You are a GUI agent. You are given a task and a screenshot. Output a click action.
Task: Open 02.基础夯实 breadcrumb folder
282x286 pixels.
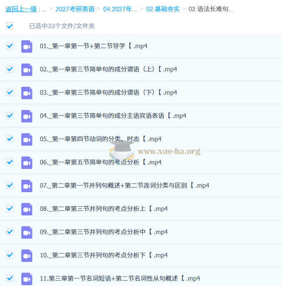(163, 9)
